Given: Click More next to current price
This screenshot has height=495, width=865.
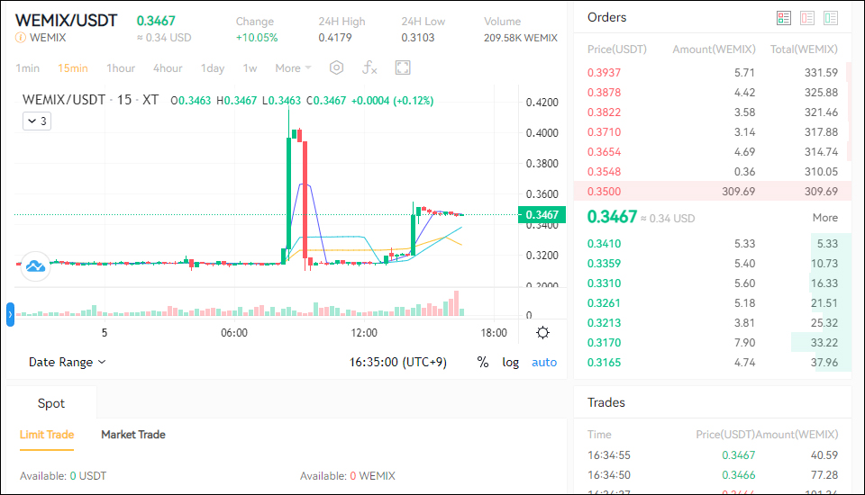Looking at the screenshot, I should [x=824, y=218].
